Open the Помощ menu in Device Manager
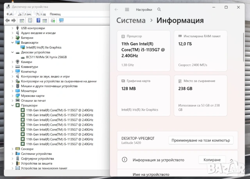 (x=55, y=14)
